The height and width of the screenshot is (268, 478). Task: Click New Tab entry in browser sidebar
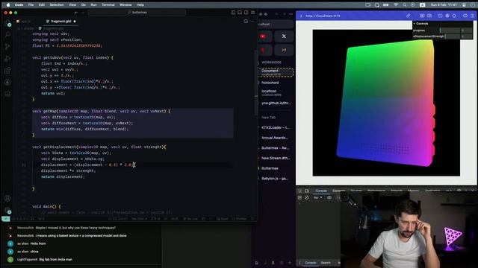[269, 118]
